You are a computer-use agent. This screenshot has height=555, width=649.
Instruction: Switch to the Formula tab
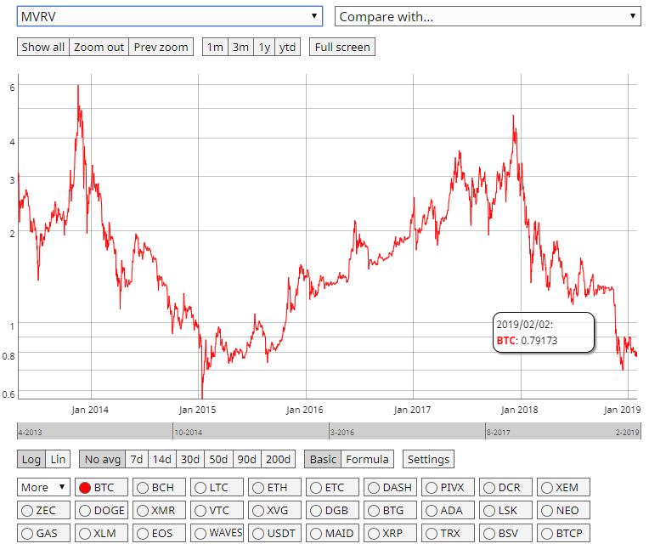(x=367, y=459)
